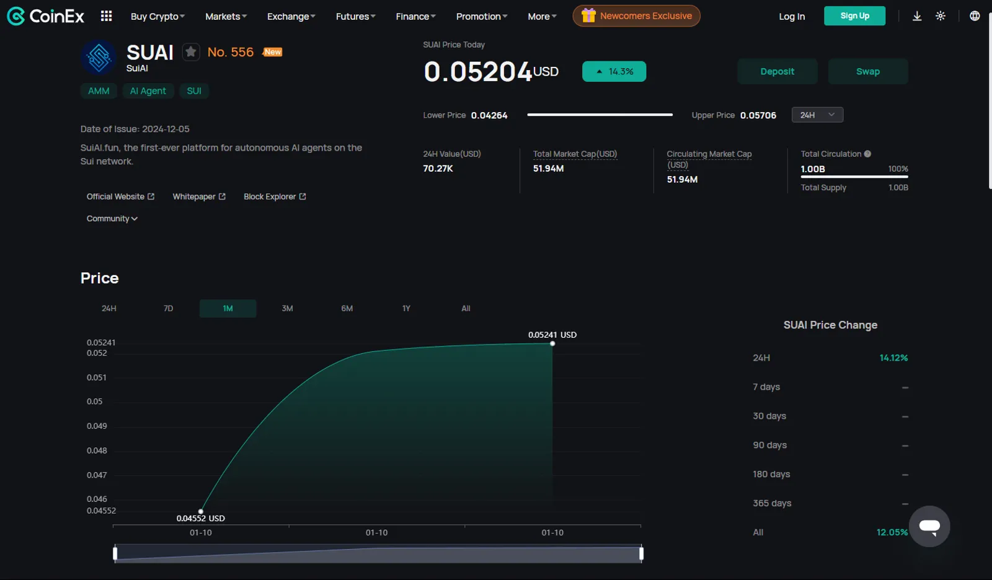Expand Community links
992x580 pixels.
click(x=112, y=219)
